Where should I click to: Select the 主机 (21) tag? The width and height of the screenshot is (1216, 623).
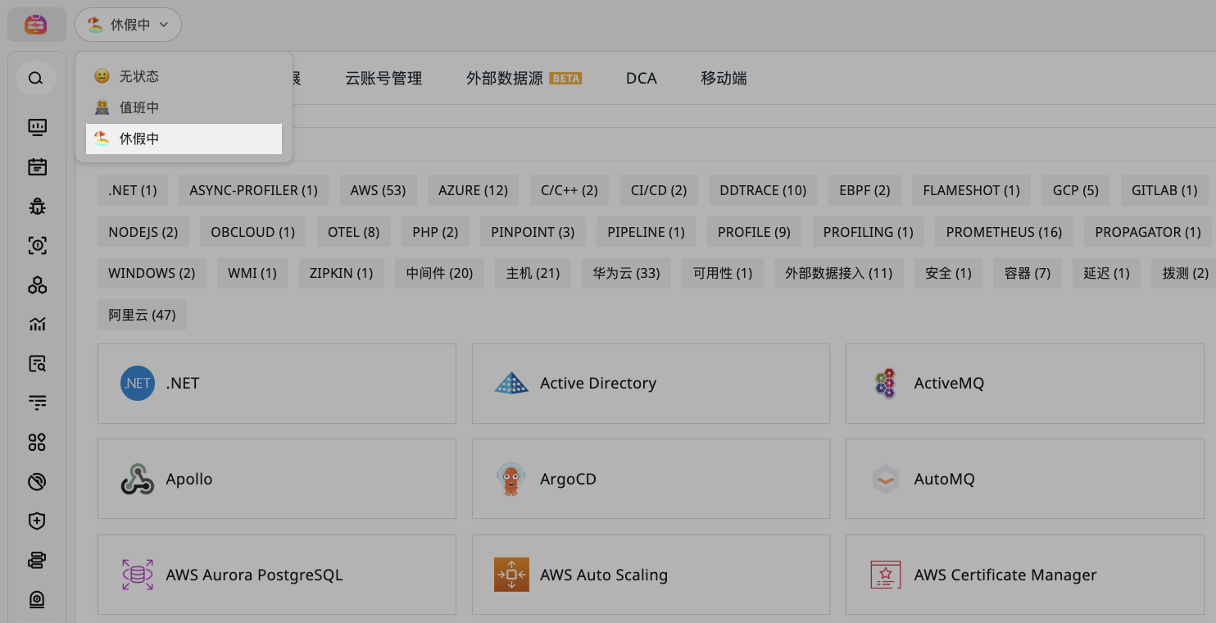(x=533, y=273)
